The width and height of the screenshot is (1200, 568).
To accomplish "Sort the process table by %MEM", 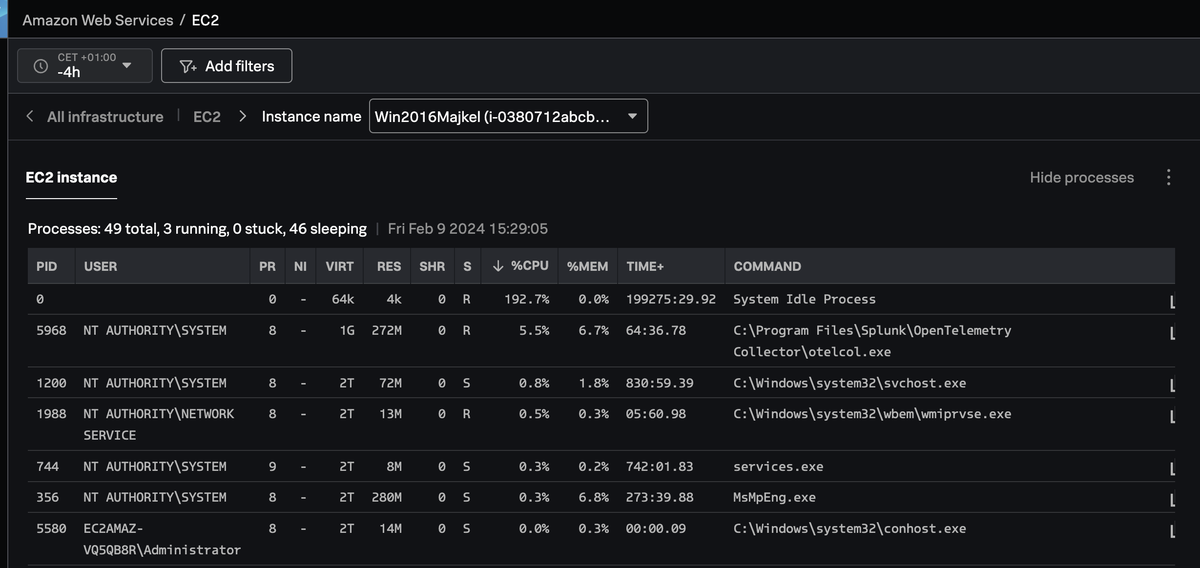I will [587, 266].
